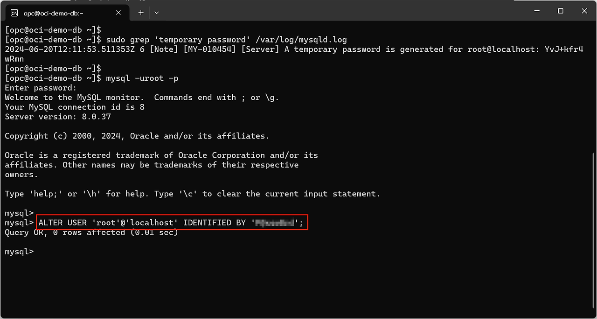Click the sudo grep 'temporary password' command
Screen dimensions: 597x319
226,40
